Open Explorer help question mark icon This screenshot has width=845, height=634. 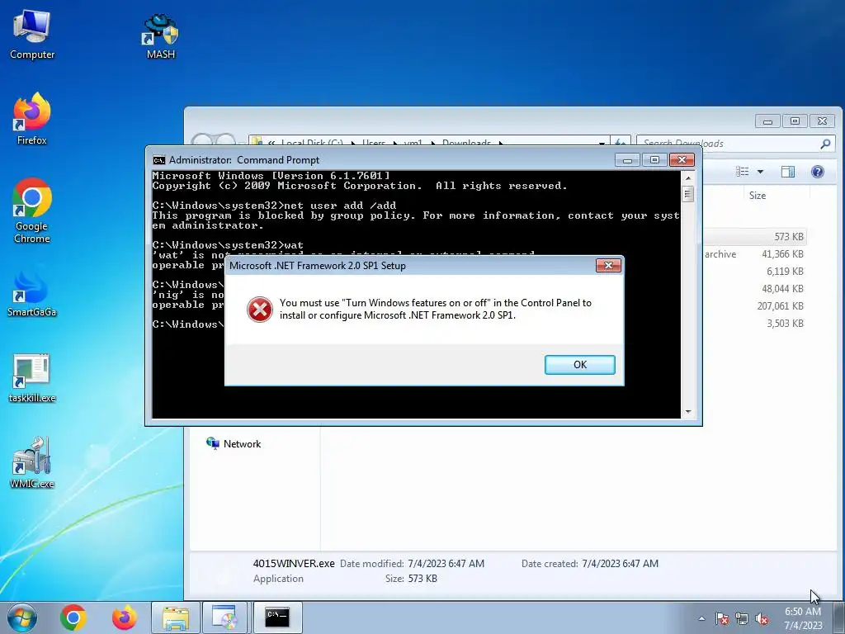[x=818, y=172]
